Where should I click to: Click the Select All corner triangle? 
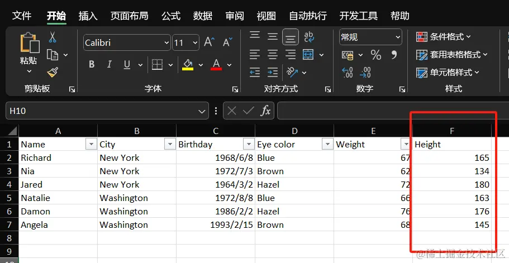pyautogui.click(x=12, y=131)
